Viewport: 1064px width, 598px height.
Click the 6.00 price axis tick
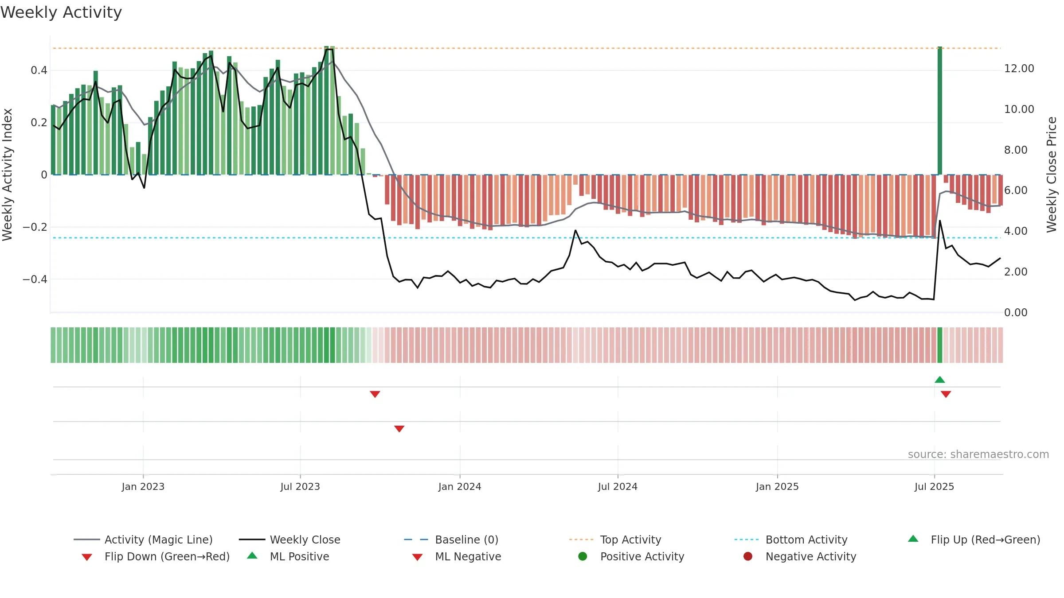pyautogui.click(x=1016, y=190)
